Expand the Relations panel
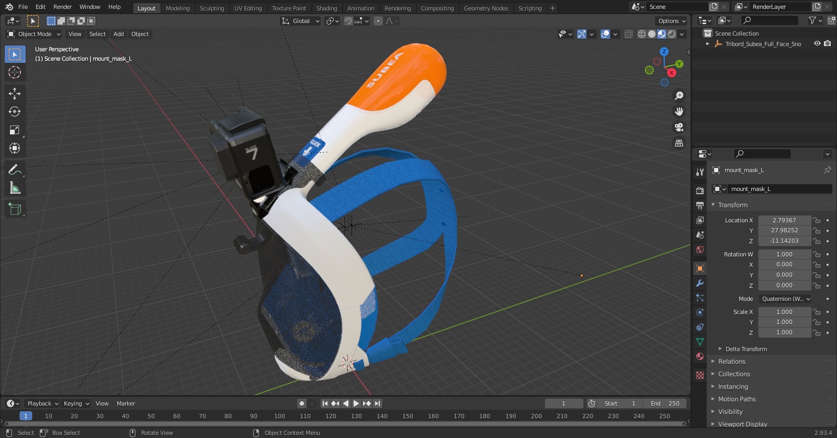Viewport: 837px width, 438px height. pos(731,362)
